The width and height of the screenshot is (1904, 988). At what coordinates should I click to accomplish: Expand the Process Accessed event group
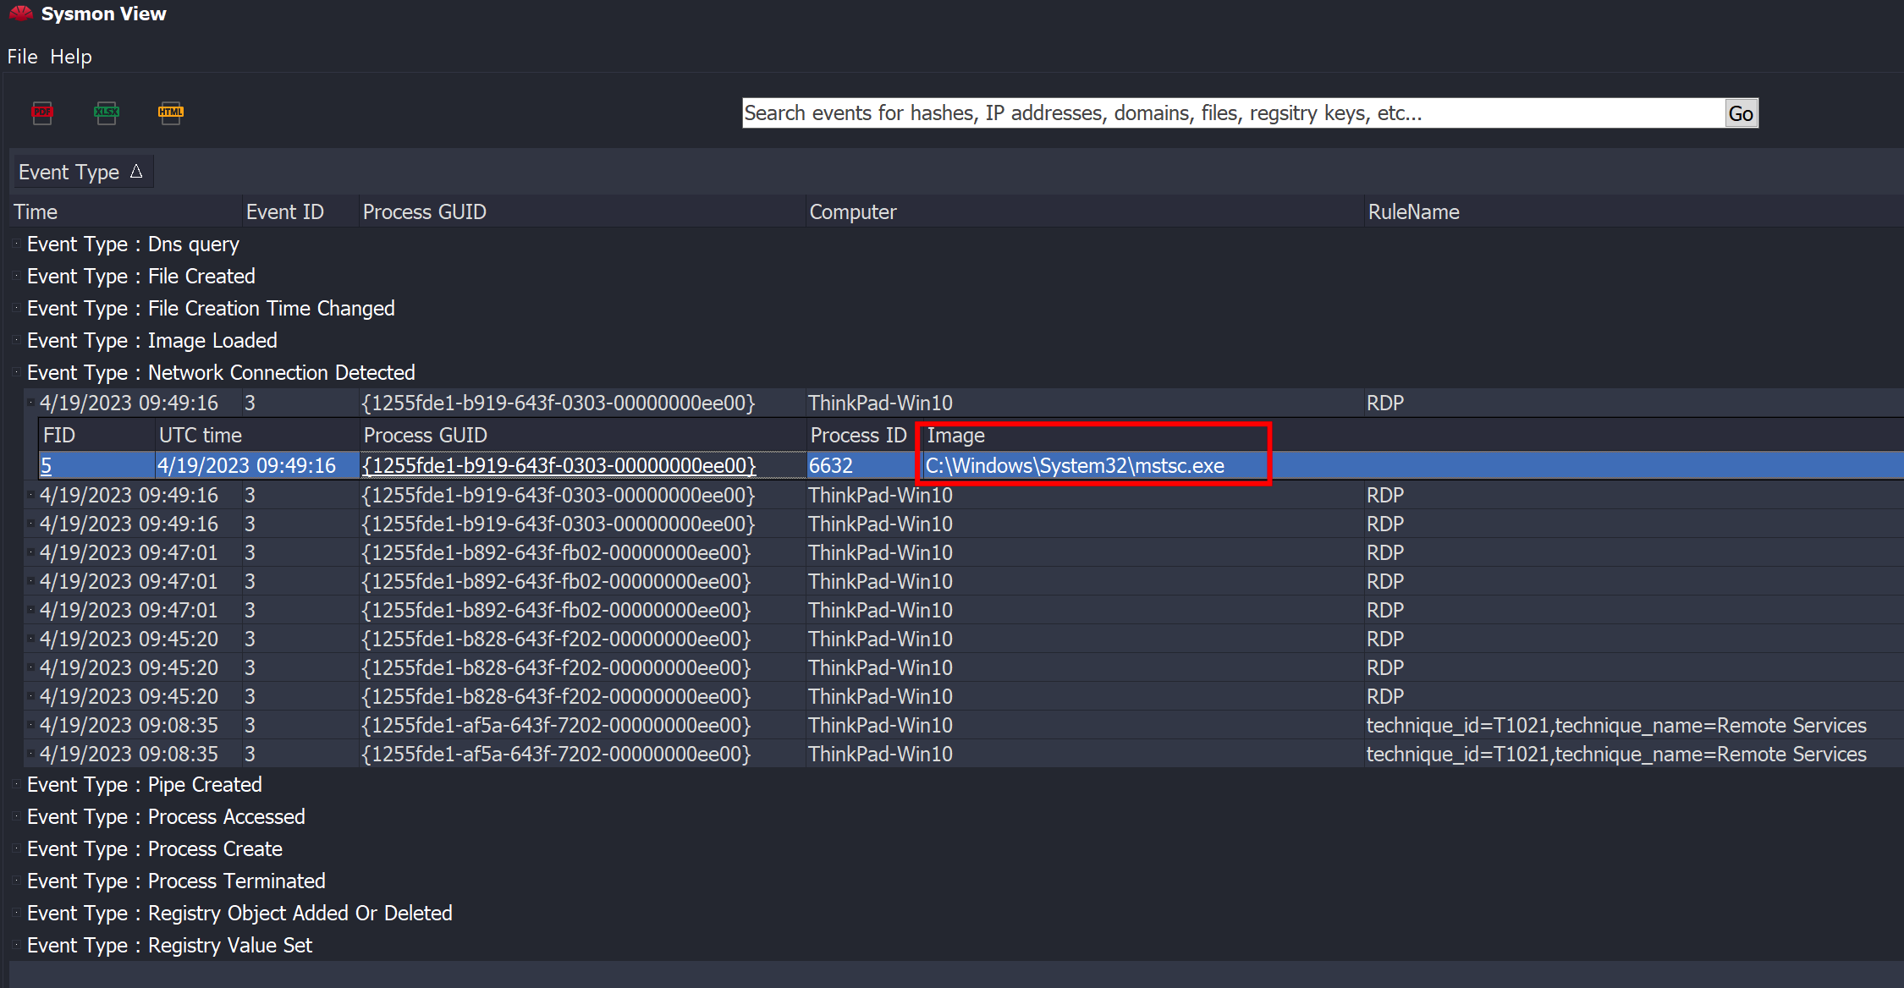15,816
